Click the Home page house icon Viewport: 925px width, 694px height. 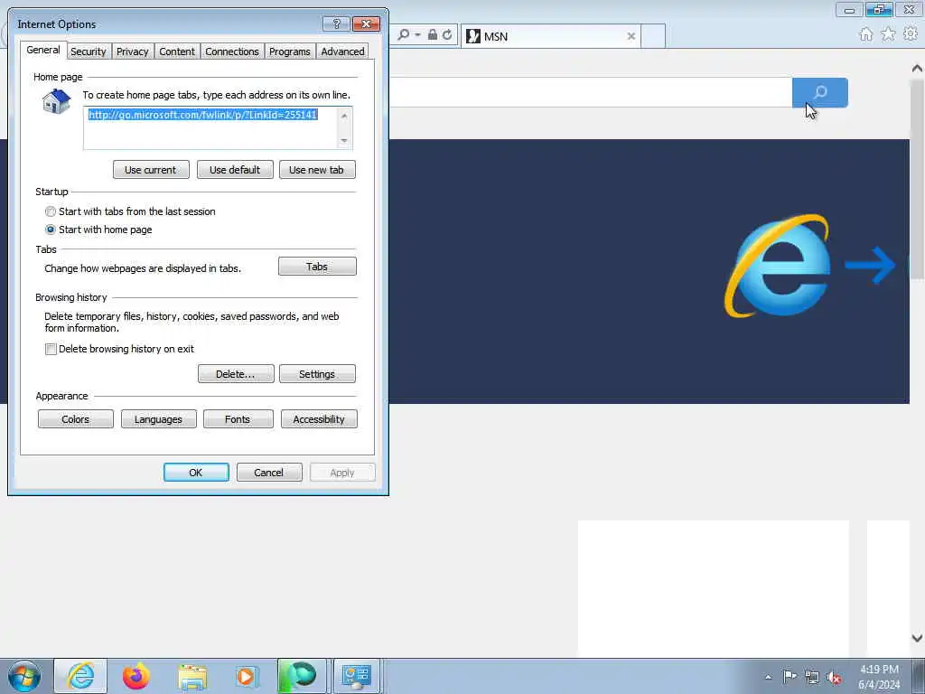coord(57,101)
